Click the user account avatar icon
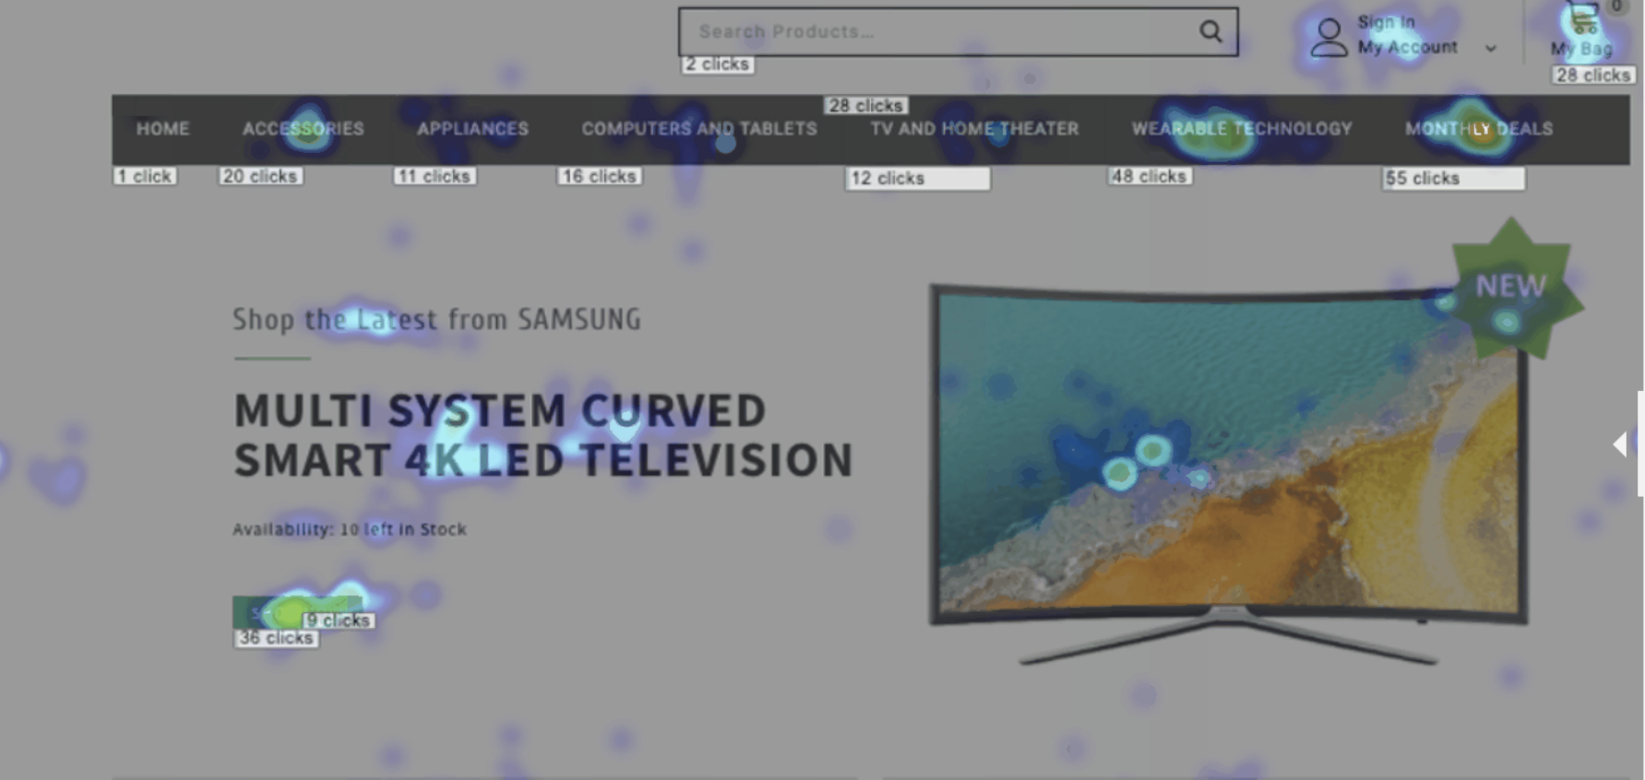This screenshot has width=1645, height=780. tap(1329, 38)
